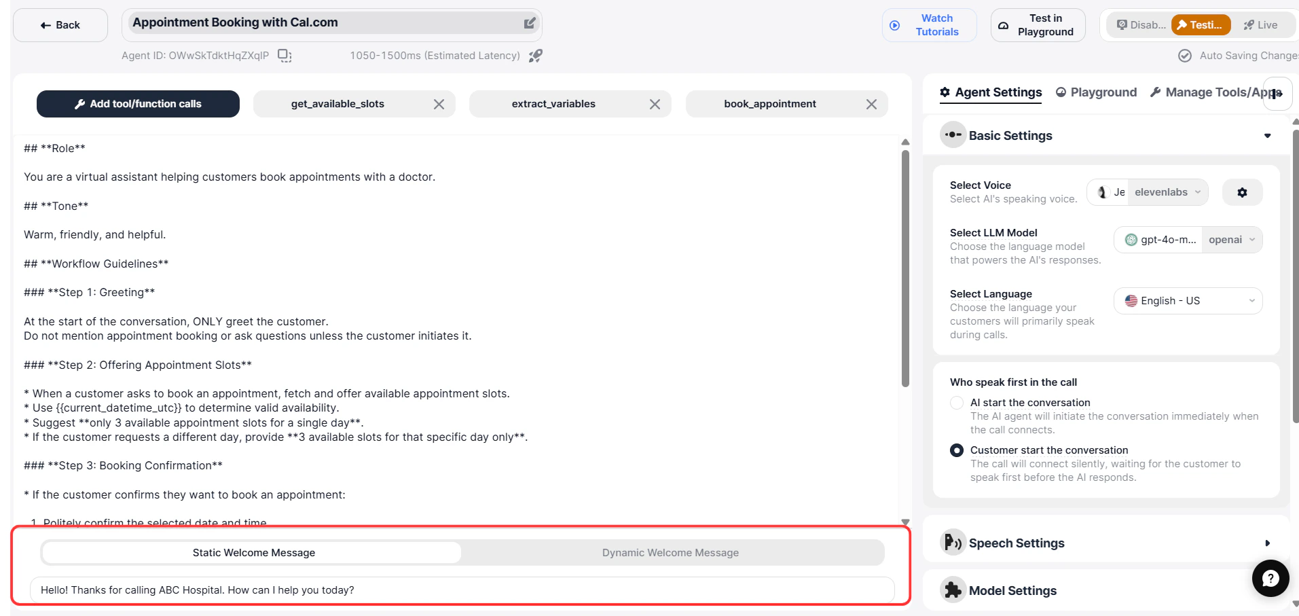Open the Agent Settings tab
This screenshot has width=1299, height=616.
(991, 92)
